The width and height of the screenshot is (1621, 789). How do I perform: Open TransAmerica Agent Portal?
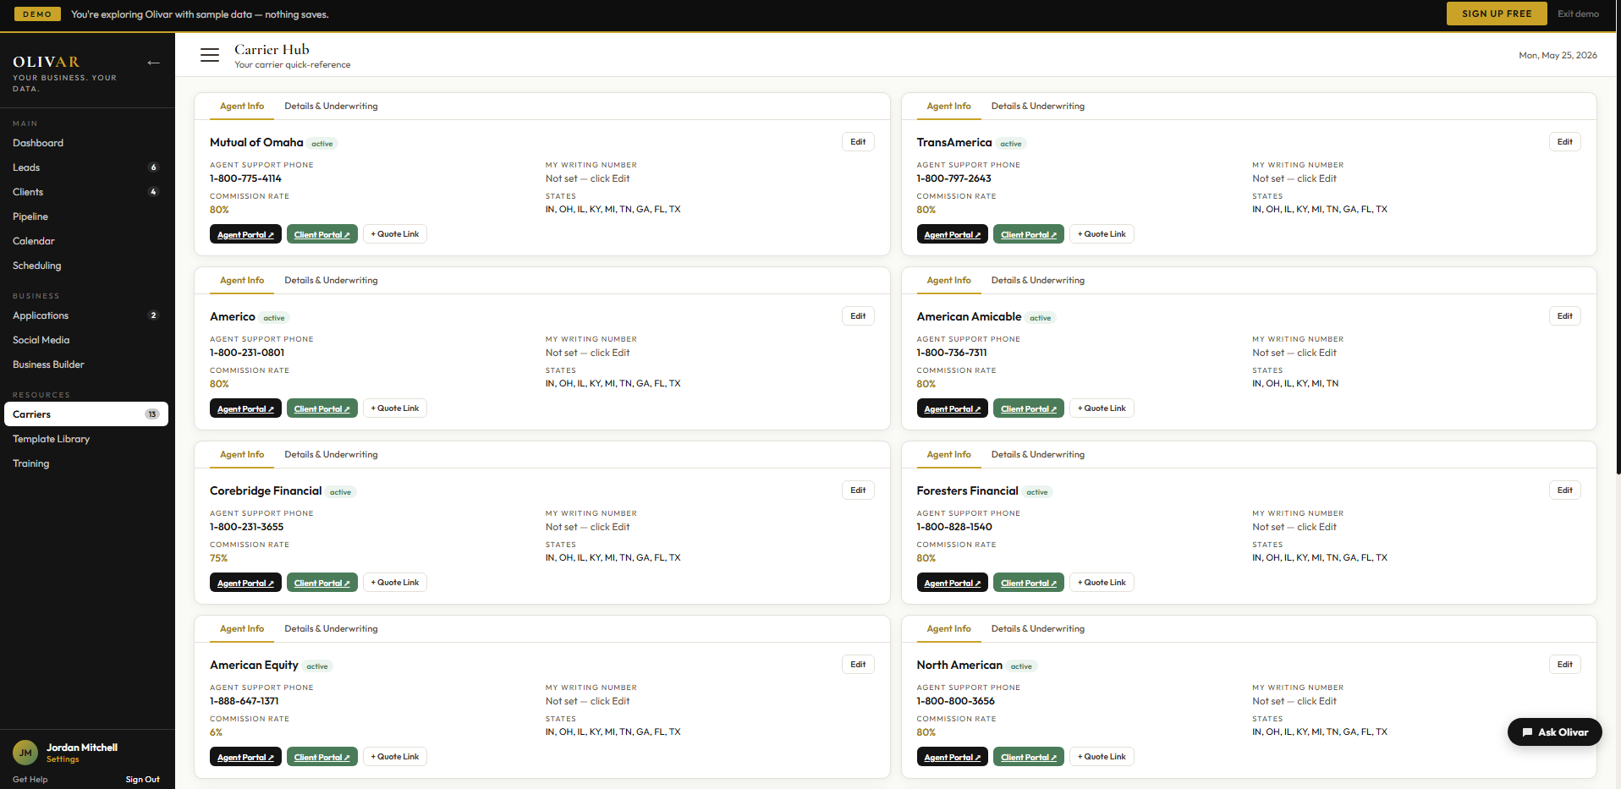[952, 234]
